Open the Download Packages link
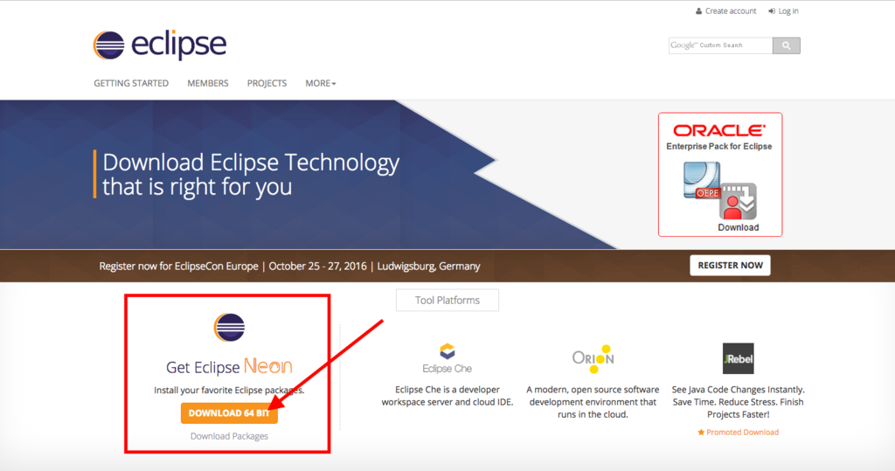The width and height of the screenshot is (895, 471). (230, 436)
